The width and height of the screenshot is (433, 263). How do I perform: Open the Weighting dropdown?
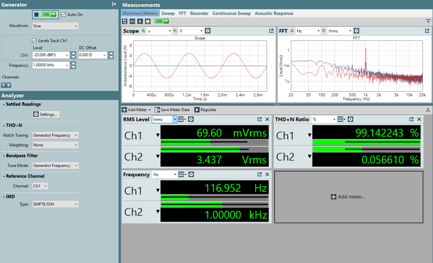click(55, 145)
